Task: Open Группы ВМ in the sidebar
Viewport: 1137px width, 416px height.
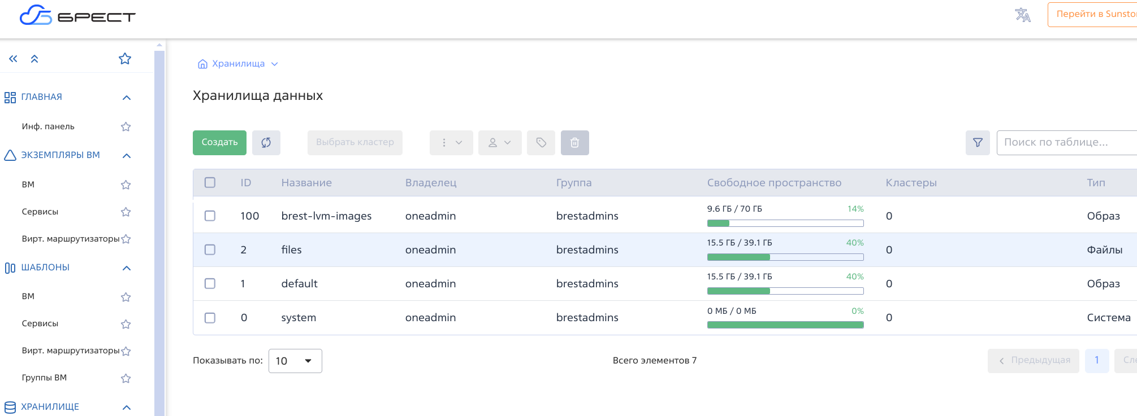Action: coord(44,378)
